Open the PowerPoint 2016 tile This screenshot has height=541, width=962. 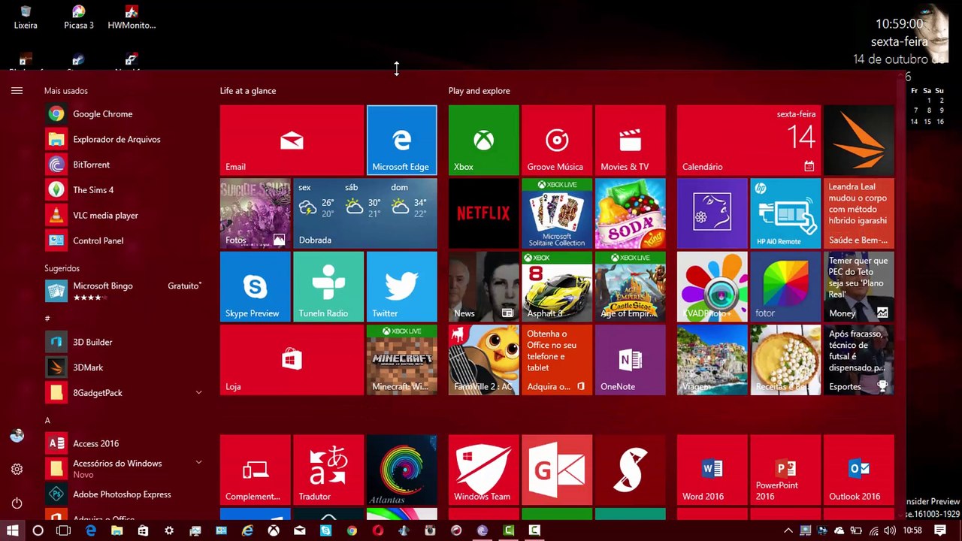pyautogui.click(x=785, y=470)
